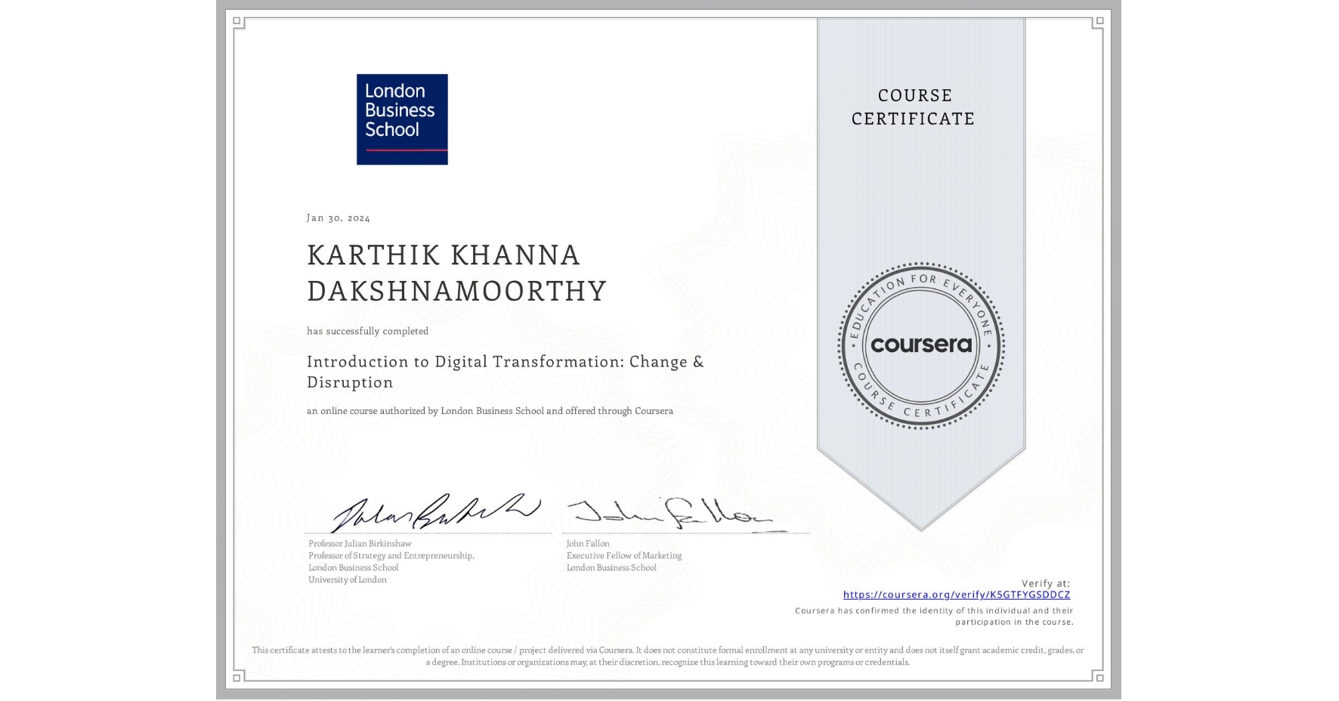Image resolution: width=1339 pixels, height=701 pixels.
Task: Click 'Verify at:' label
Action: pyautogui.click(x=1046, y=583)
